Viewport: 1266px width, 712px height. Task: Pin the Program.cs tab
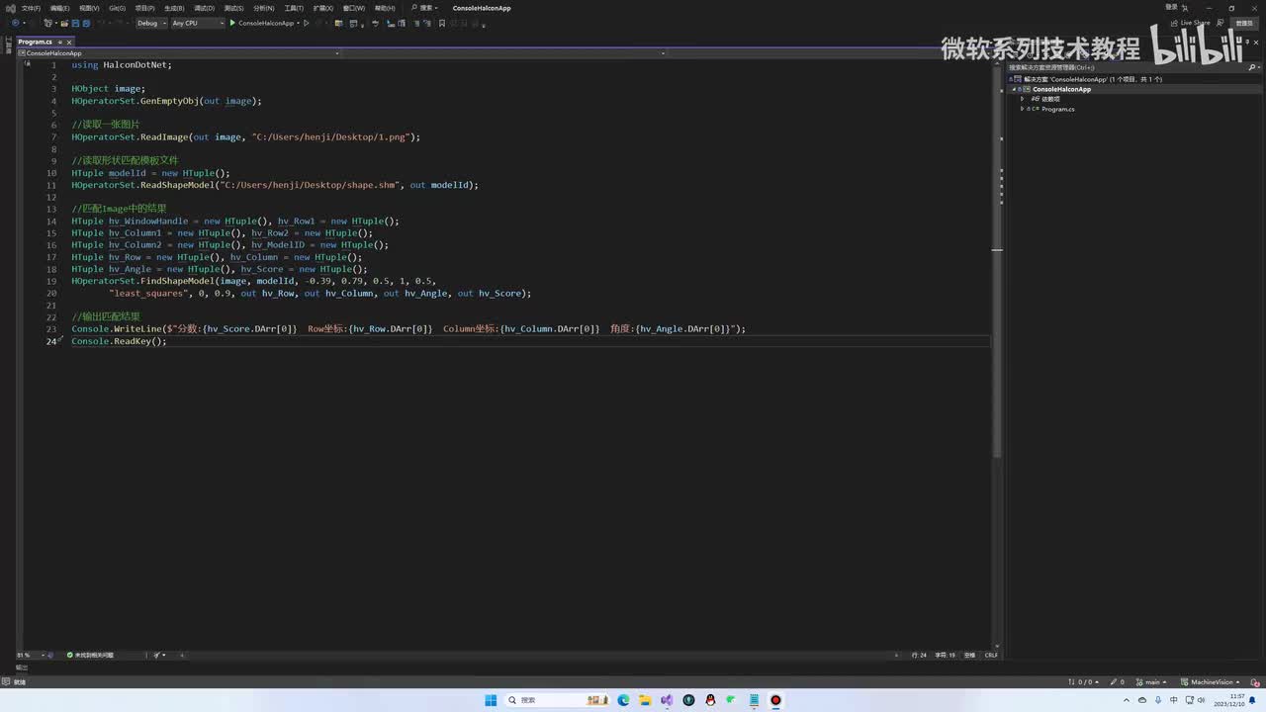(x=59, y=42)
